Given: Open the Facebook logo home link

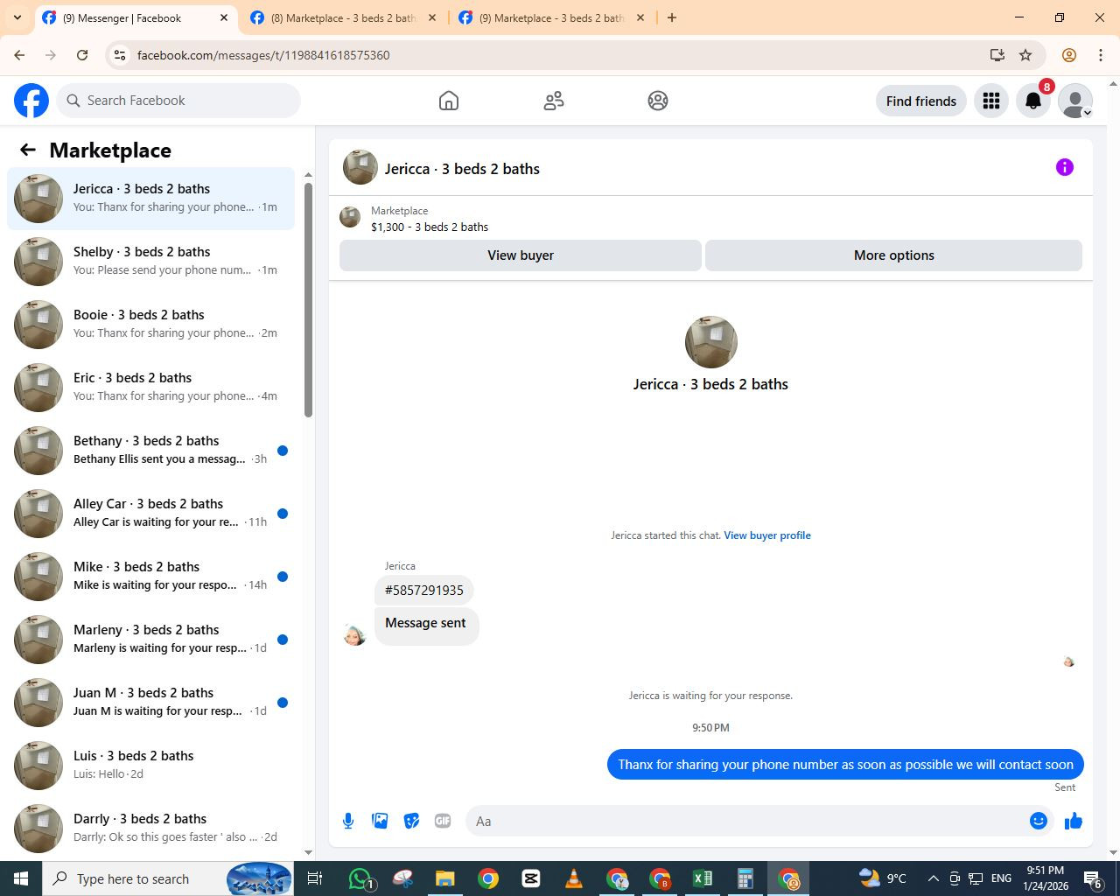Looking at the screenshot, I should 31,101.
